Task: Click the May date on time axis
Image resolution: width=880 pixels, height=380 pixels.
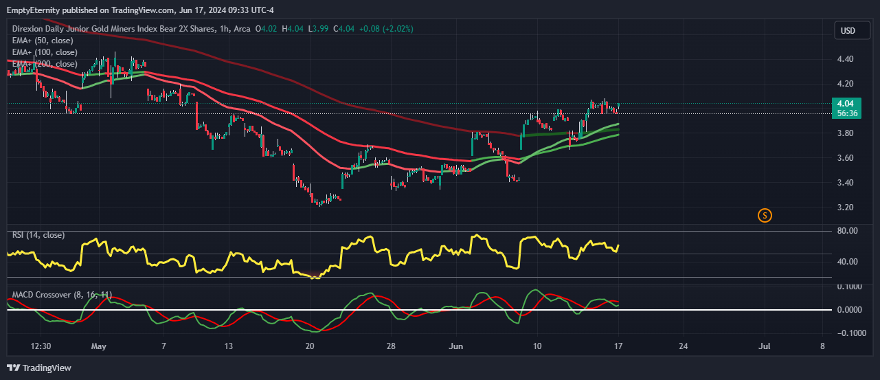Action: [99, 346]
